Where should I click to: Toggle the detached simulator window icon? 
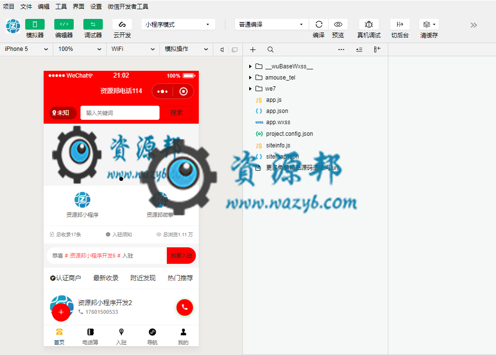coord(235,49)
